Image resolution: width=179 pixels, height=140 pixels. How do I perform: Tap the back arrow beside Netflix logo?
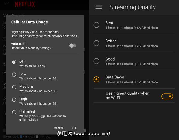(x=6, y=4)
